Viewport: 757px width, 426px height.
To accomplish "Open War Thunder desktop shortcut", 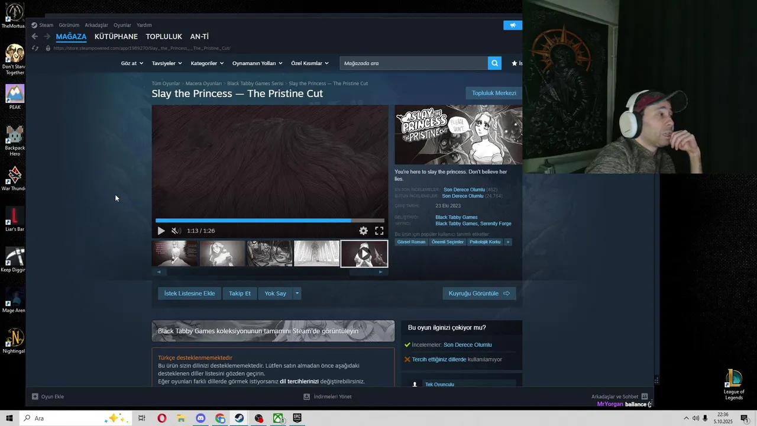I will click(x=15, y=178).
